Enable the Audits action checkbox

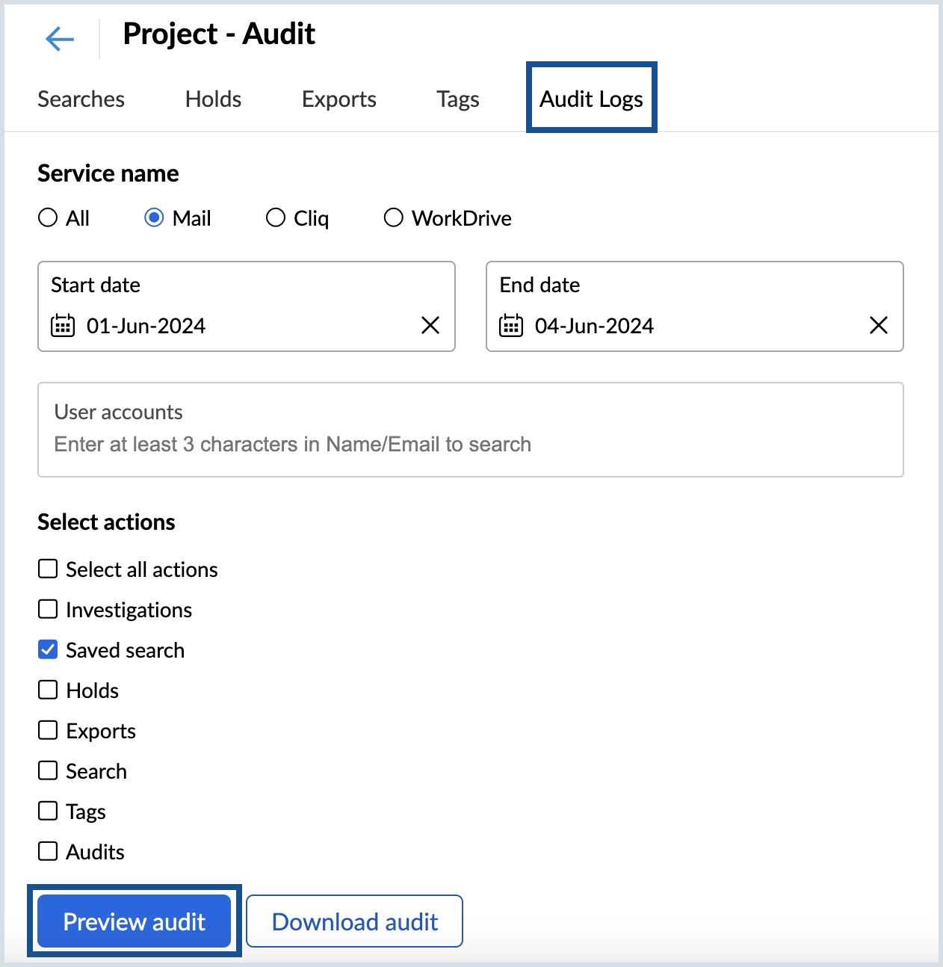click(x=48, y=850)
